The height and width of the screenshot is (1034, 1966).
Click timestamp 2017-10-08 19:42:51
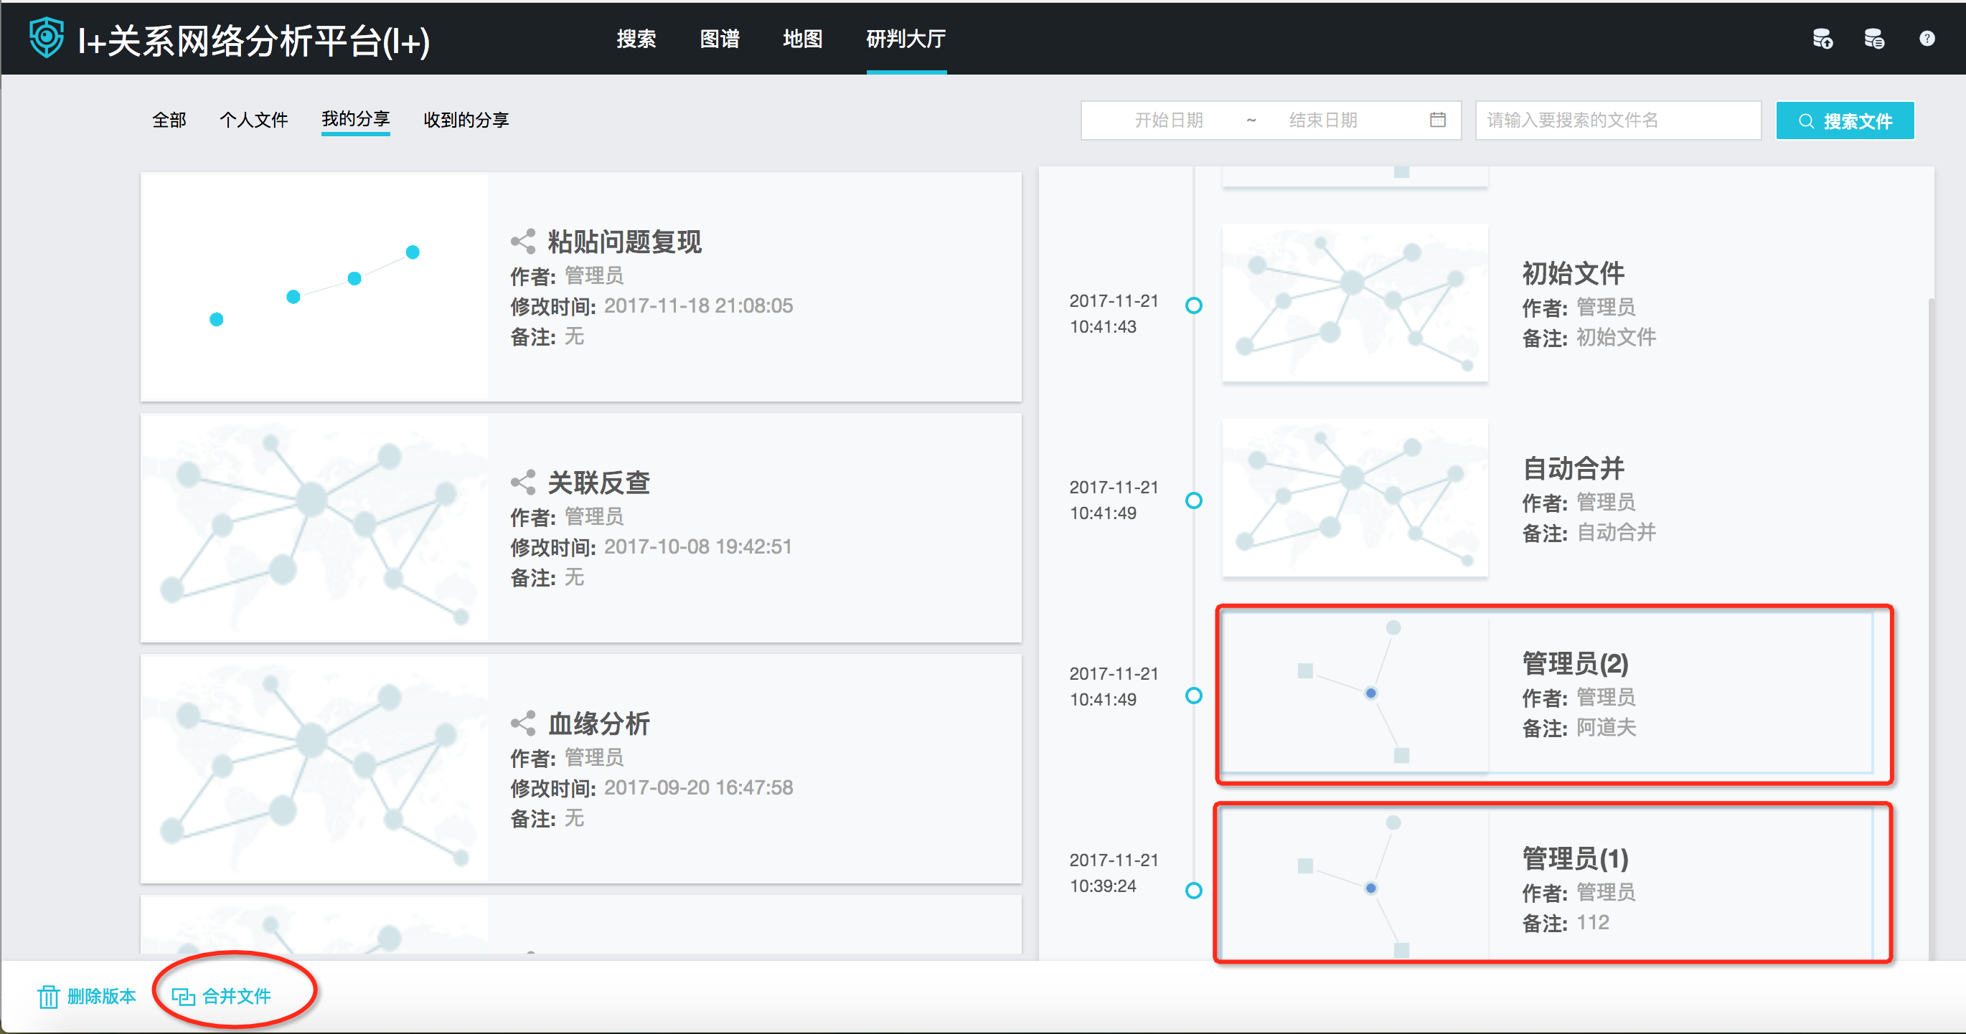pos(697,546)
